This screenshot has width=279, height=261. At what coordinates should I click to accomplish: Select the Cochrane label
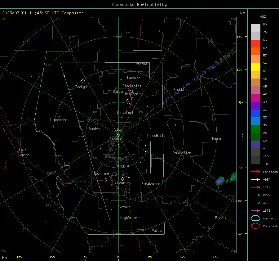[101, 173]
